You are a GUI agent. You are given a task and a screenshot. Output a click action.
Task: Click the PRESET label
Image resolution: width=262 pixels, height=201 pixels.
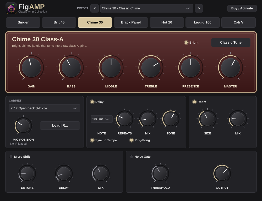coord(83,8)
